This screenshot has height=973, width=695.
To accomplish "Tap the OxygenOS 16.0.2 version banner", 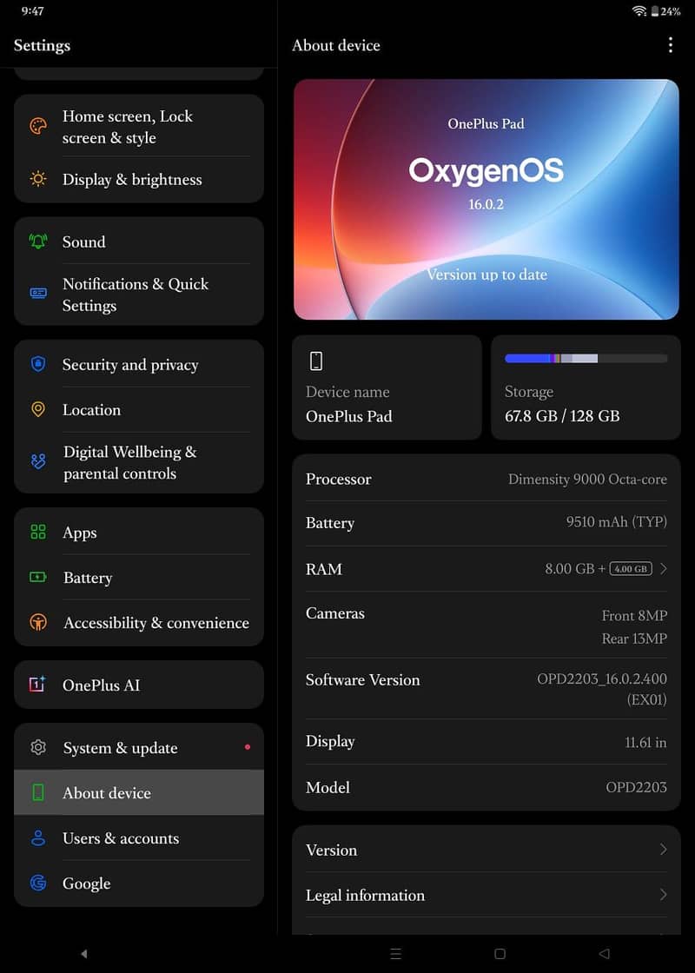I will point(486,199).
